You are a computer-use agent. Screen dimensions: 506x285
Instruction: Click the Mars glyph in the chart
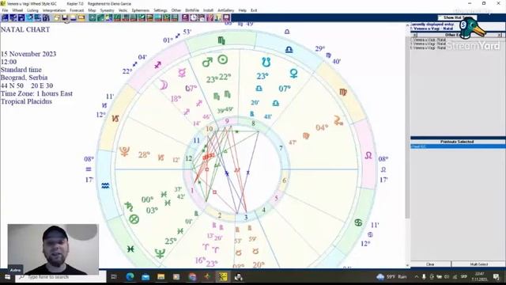click(x=207, y=62)
